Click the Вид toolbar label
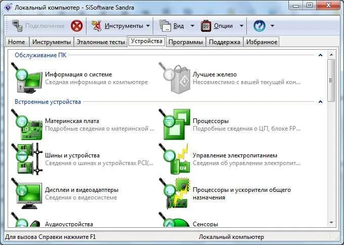This screenshot has width=344, height=245. (x=179, y=26)
